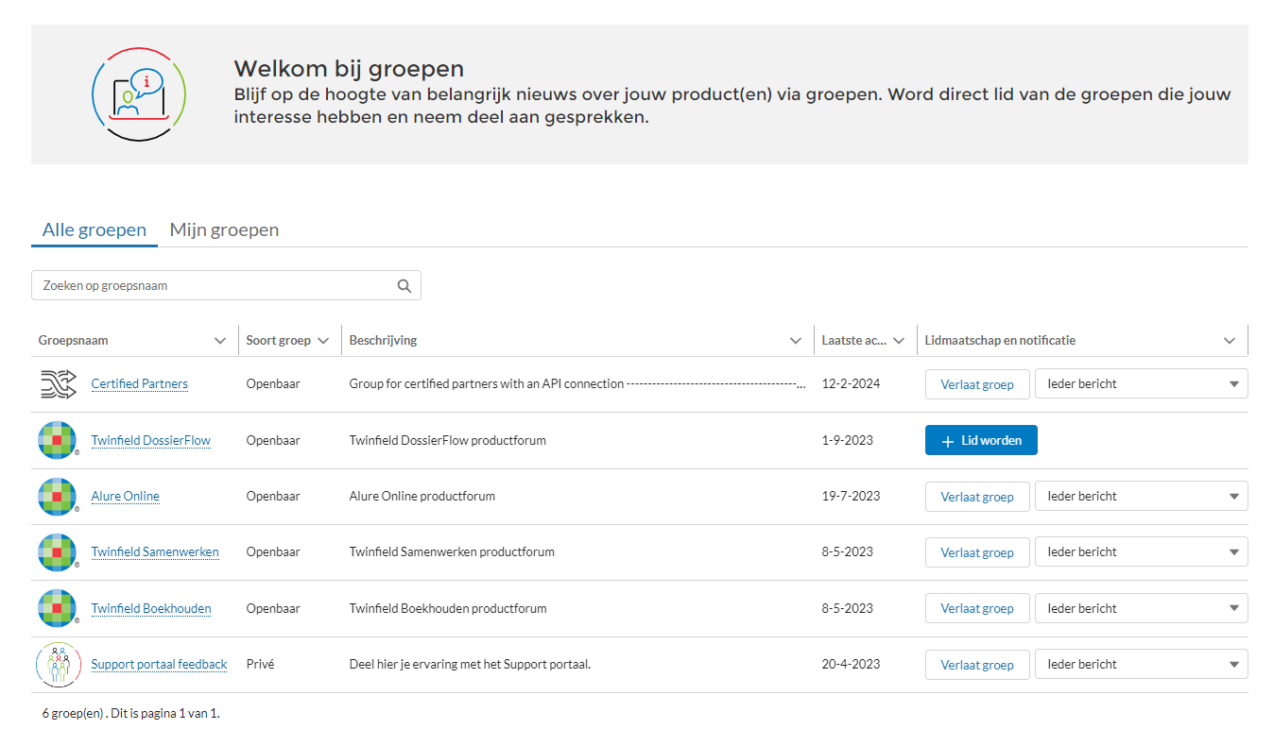Image resolution: width=1274 pixels, height=746 pixels.
Task: Open notification dropdown for Support portaal feedback
Action: coord(1141,665)
